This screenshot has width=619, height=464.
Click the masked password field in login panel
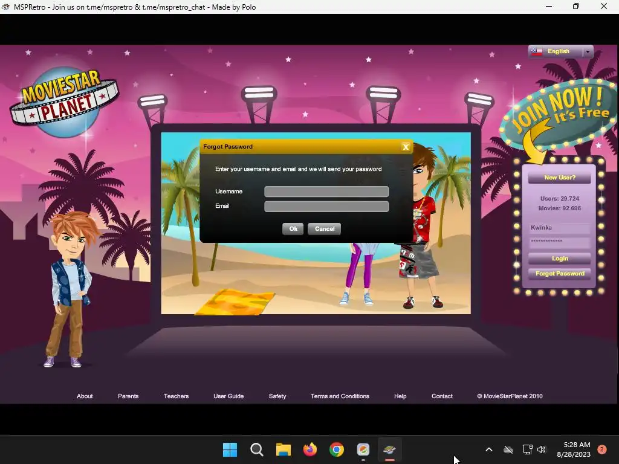pyautogui.click(x=559, y=241)
